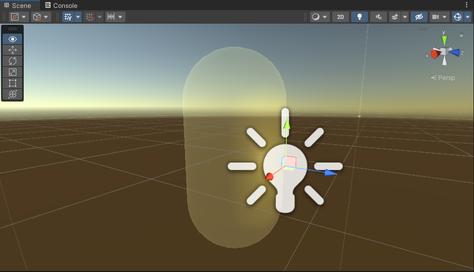Open the shading mode dropdown arrow
Screen dimensions: 474x272
325,17
